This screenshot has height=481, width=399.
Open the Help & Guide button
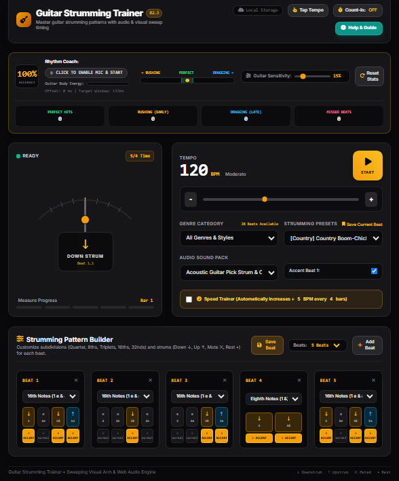[359, 28]
